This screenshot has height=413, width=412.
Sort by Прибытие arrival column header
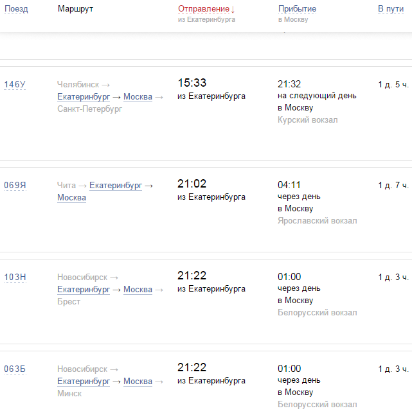297,9
